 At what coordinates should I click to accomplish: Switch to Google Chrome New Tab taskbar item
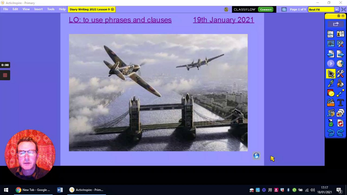click(33, 190)
